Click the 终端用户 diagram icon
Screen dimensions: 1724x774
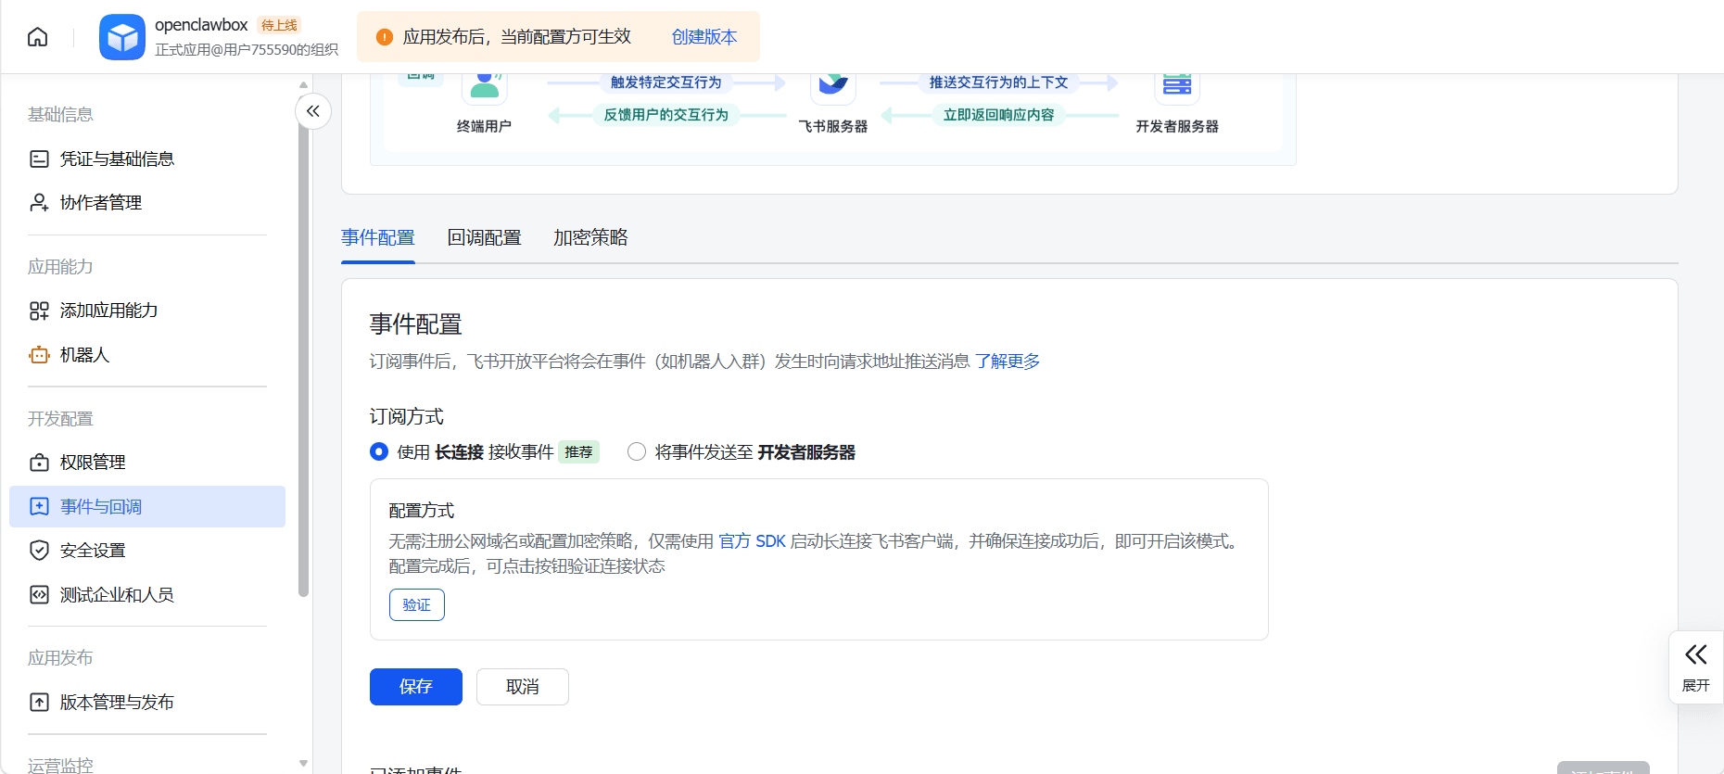484,86
